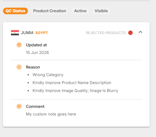Image resolution: width=156 pixels, height=137 pixels.
Task: Click the calendar icon beside Updated at
Action: (19, 45)
